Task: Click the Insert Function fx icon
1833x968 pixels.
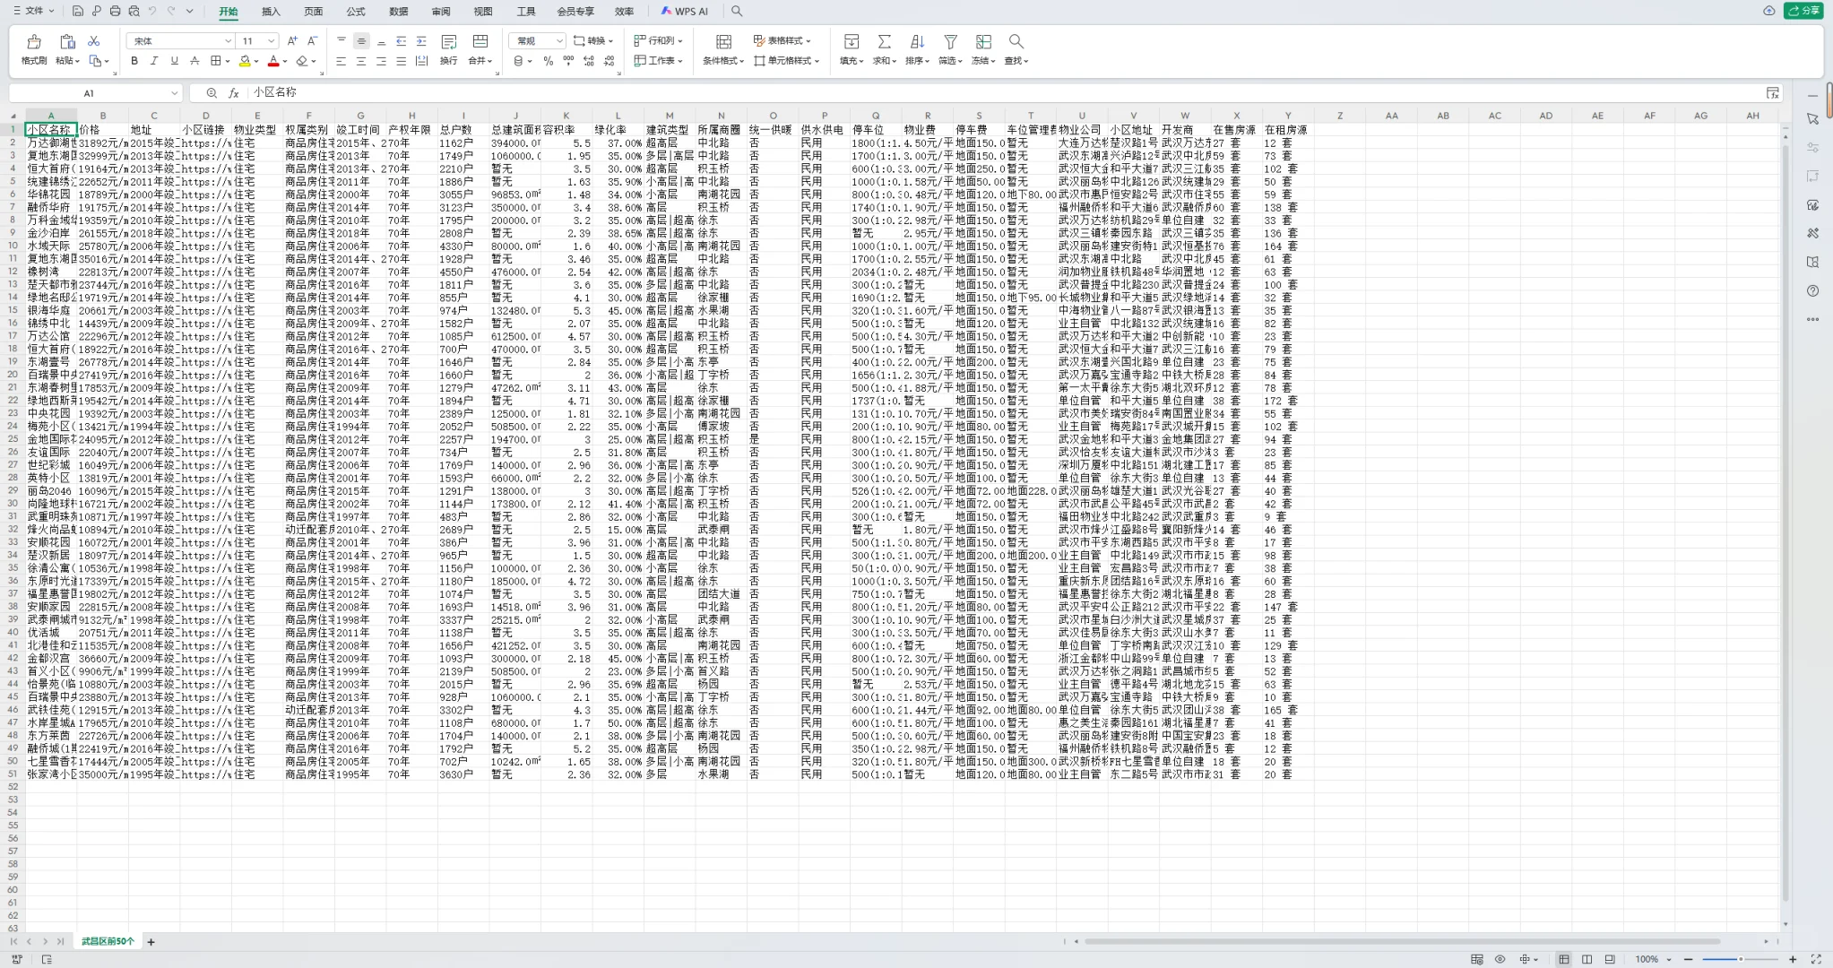Action: [233, 93]
